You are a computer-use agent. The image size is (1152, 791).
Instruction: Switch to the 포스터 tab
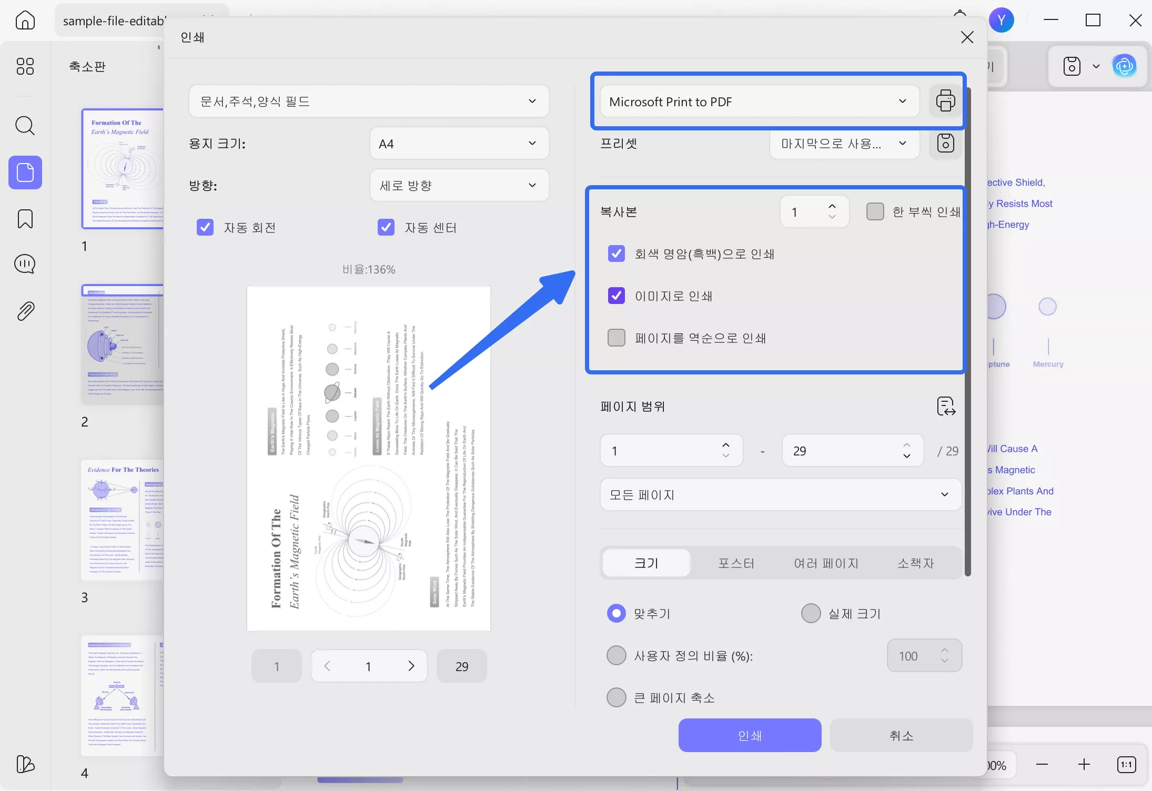pos(736,563)
